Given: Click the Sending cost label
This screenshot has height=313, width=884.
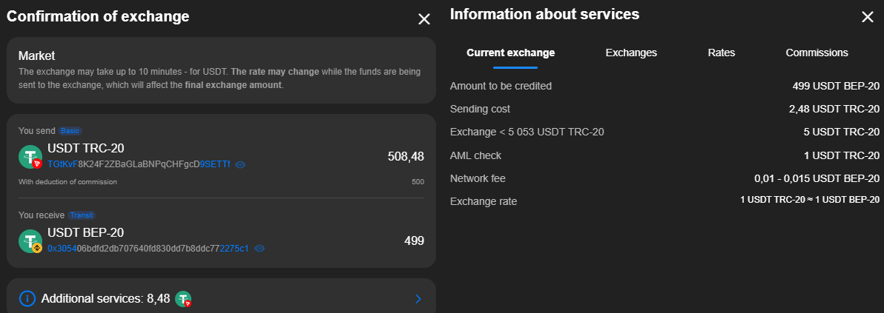Looking at the screenshot, I should [480, 110].
